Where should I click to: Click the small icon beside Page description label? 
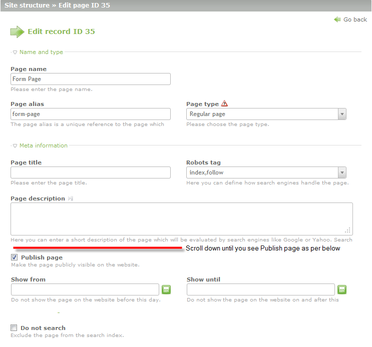tap(71, 198)
